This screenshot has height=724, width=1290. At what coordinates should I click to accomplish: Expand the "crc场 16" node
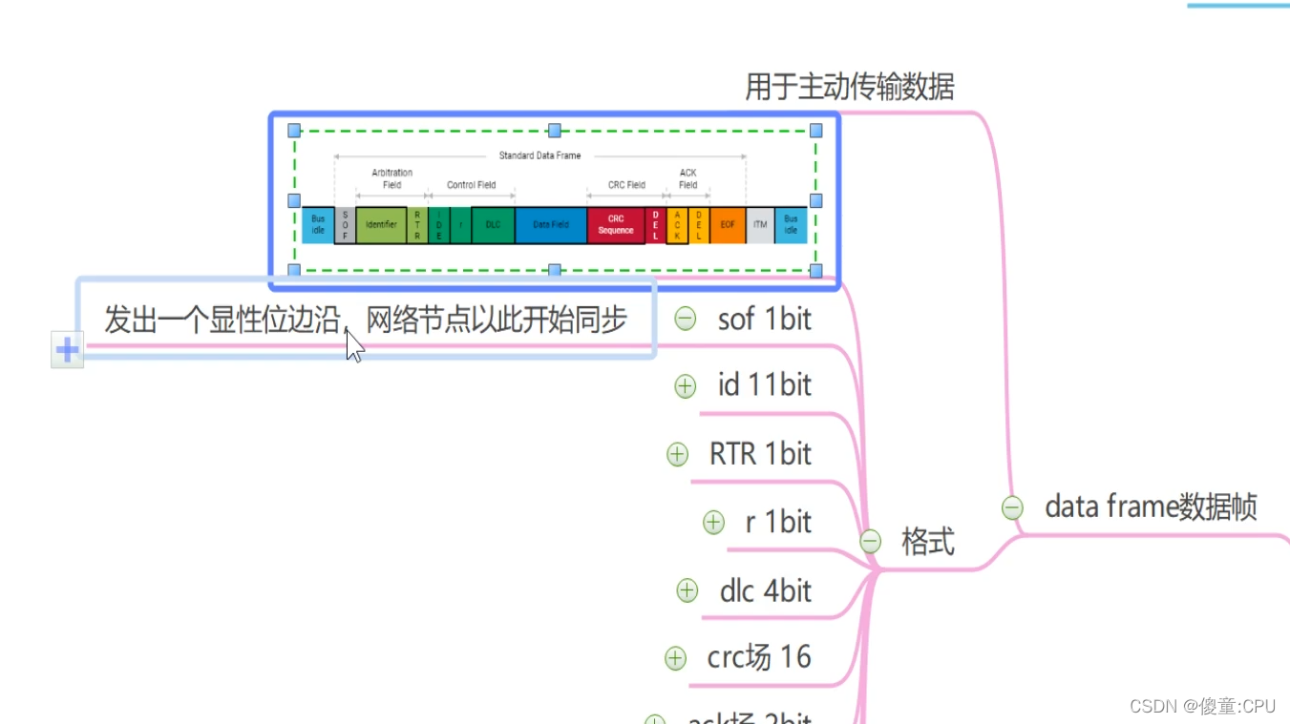(675, 657)
